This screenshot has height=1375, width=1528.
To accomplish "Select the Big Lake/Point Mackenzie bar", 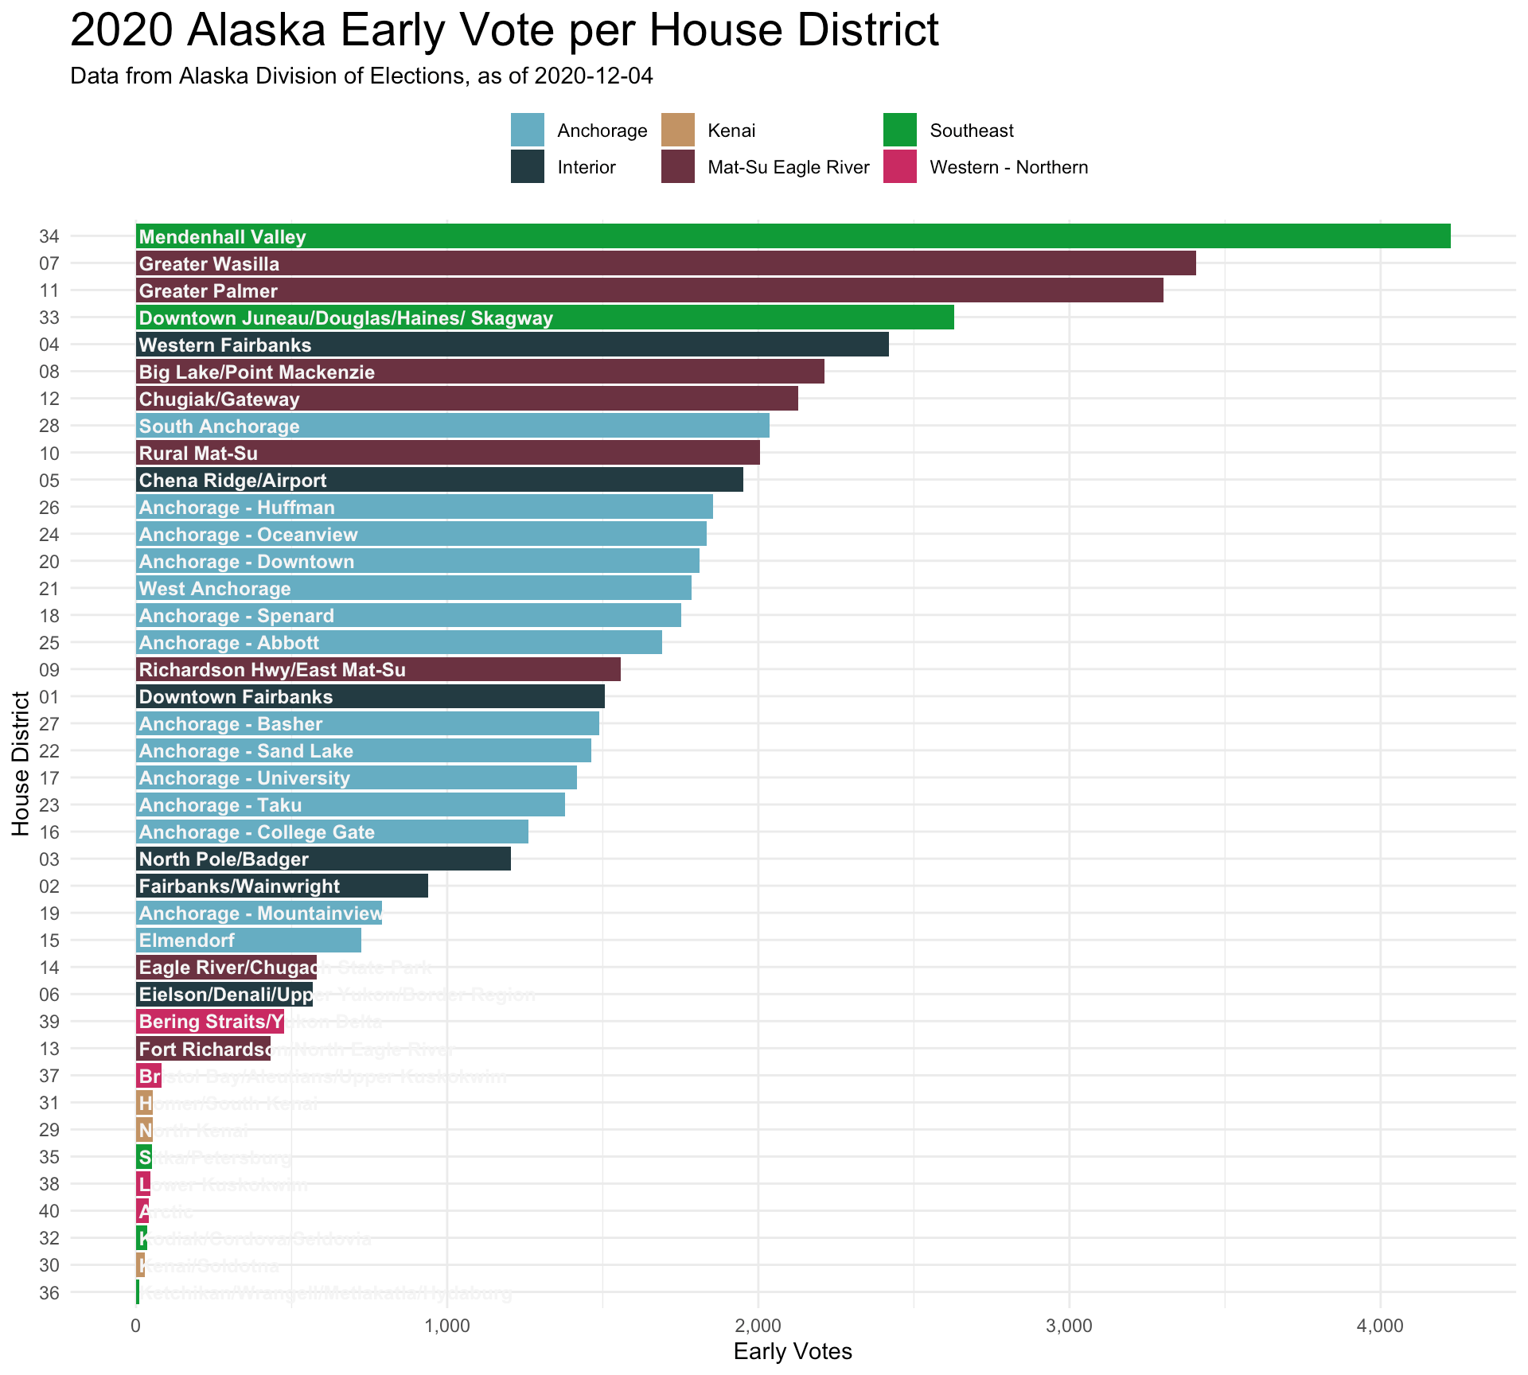I will (x=480, y=372).
